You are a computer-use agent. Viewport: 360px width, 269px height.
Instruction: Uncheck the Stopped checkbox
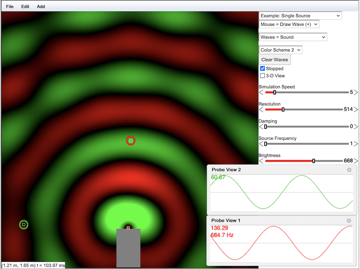263,69
